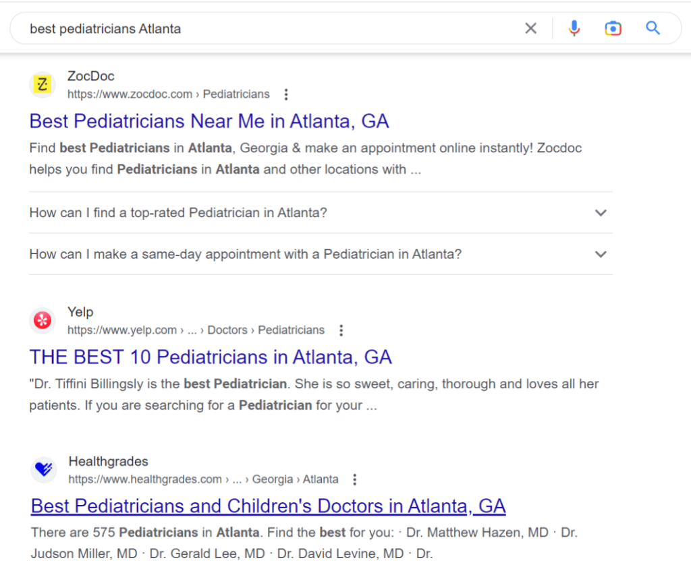The width and height of the screenshot is (691, 573).
Task: Click the microphone icon to search by voice
Action: pyautogui.click(x=574, y=28)
